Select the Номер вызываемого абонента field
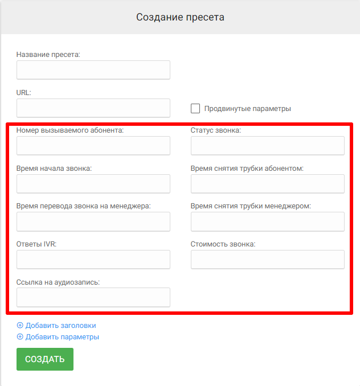Viewport: 360px width, 386px height. 93,146
